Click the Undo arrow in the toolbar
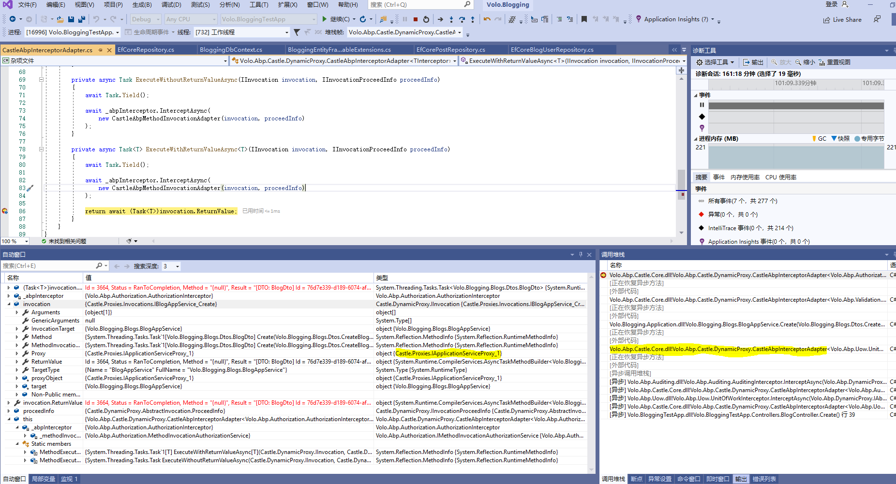896x484 pixels. click(x=96, y=19)
